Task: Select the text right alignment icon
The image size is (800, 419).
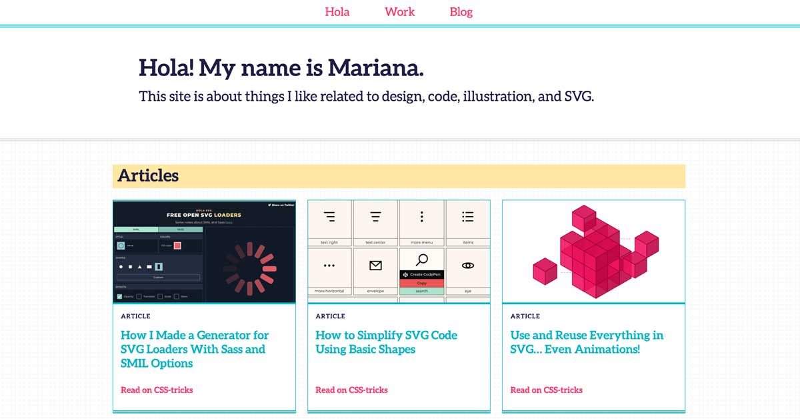Action: coord(329,217)
